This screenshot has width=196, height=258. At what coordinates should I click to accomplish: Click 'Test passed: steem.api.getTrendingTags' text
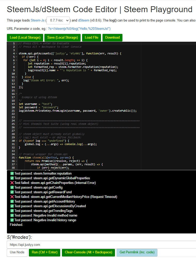[43, 211]
